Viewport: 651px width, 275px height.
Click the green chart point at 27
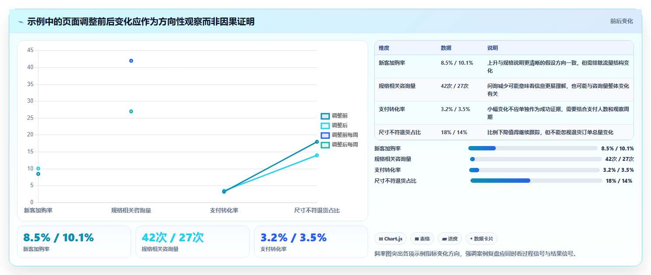tap(131, 111)
